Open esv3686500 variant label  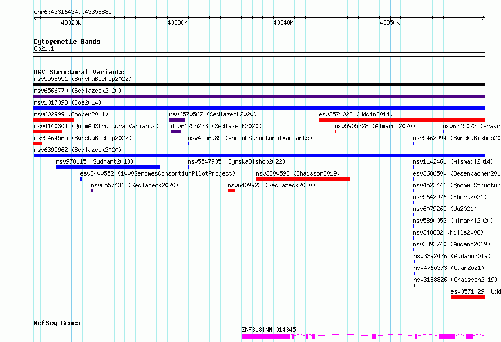[457, 173]
